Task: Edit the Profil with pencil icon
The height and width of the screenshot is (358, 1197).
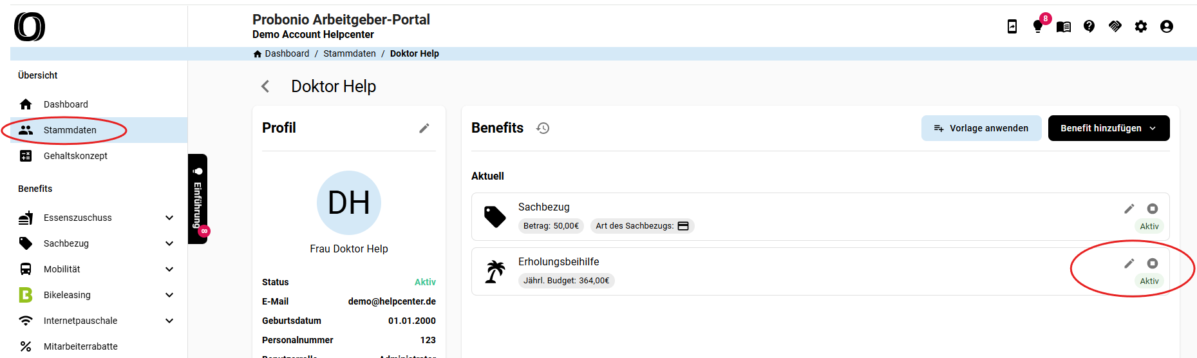Action: (x=424, y=128)
